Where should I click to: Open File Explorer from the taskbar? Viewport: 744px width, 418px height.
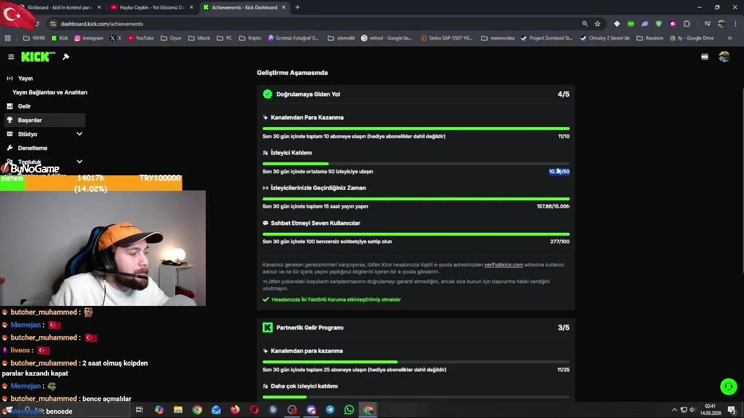tap(178, 410)
